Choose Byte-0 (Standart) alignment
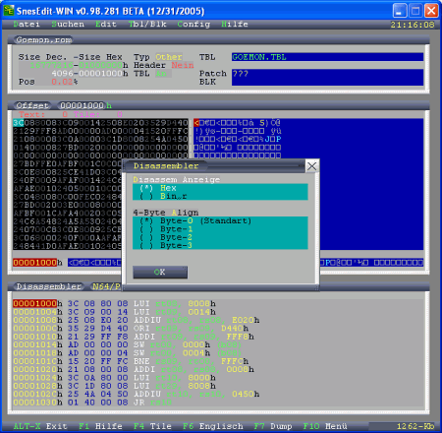This screenshot has height=433, width=442. [195, 220]
